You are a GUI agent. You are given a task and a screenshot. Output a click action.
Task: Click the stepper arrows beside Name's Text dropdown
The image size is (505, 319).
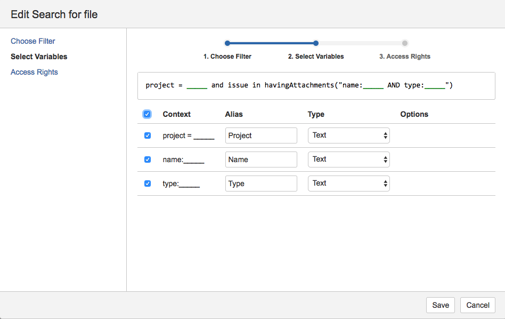pos(385,159)
